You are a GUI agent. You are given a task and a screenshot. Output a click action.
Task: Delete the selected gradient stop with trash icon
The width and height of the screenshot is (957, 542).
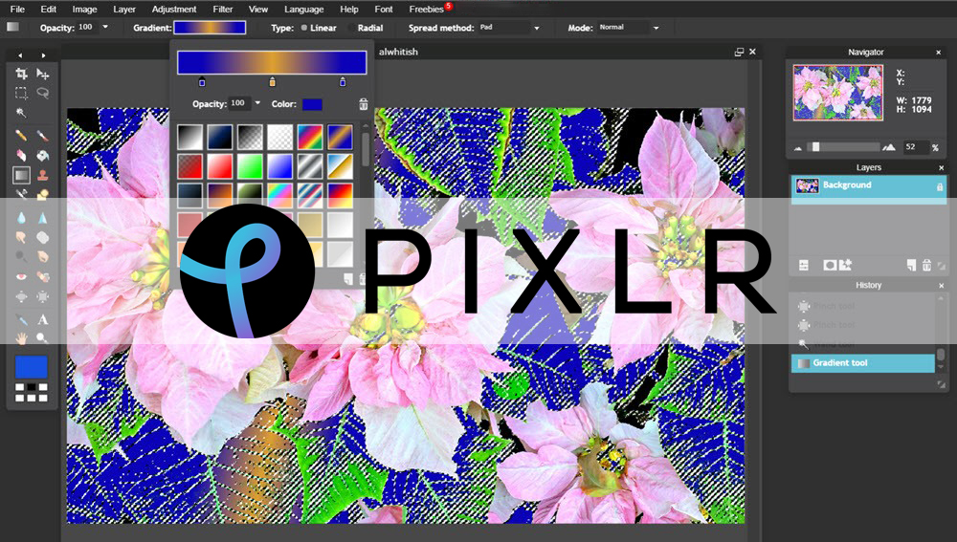pyautogui.click(x=363, y=104)
